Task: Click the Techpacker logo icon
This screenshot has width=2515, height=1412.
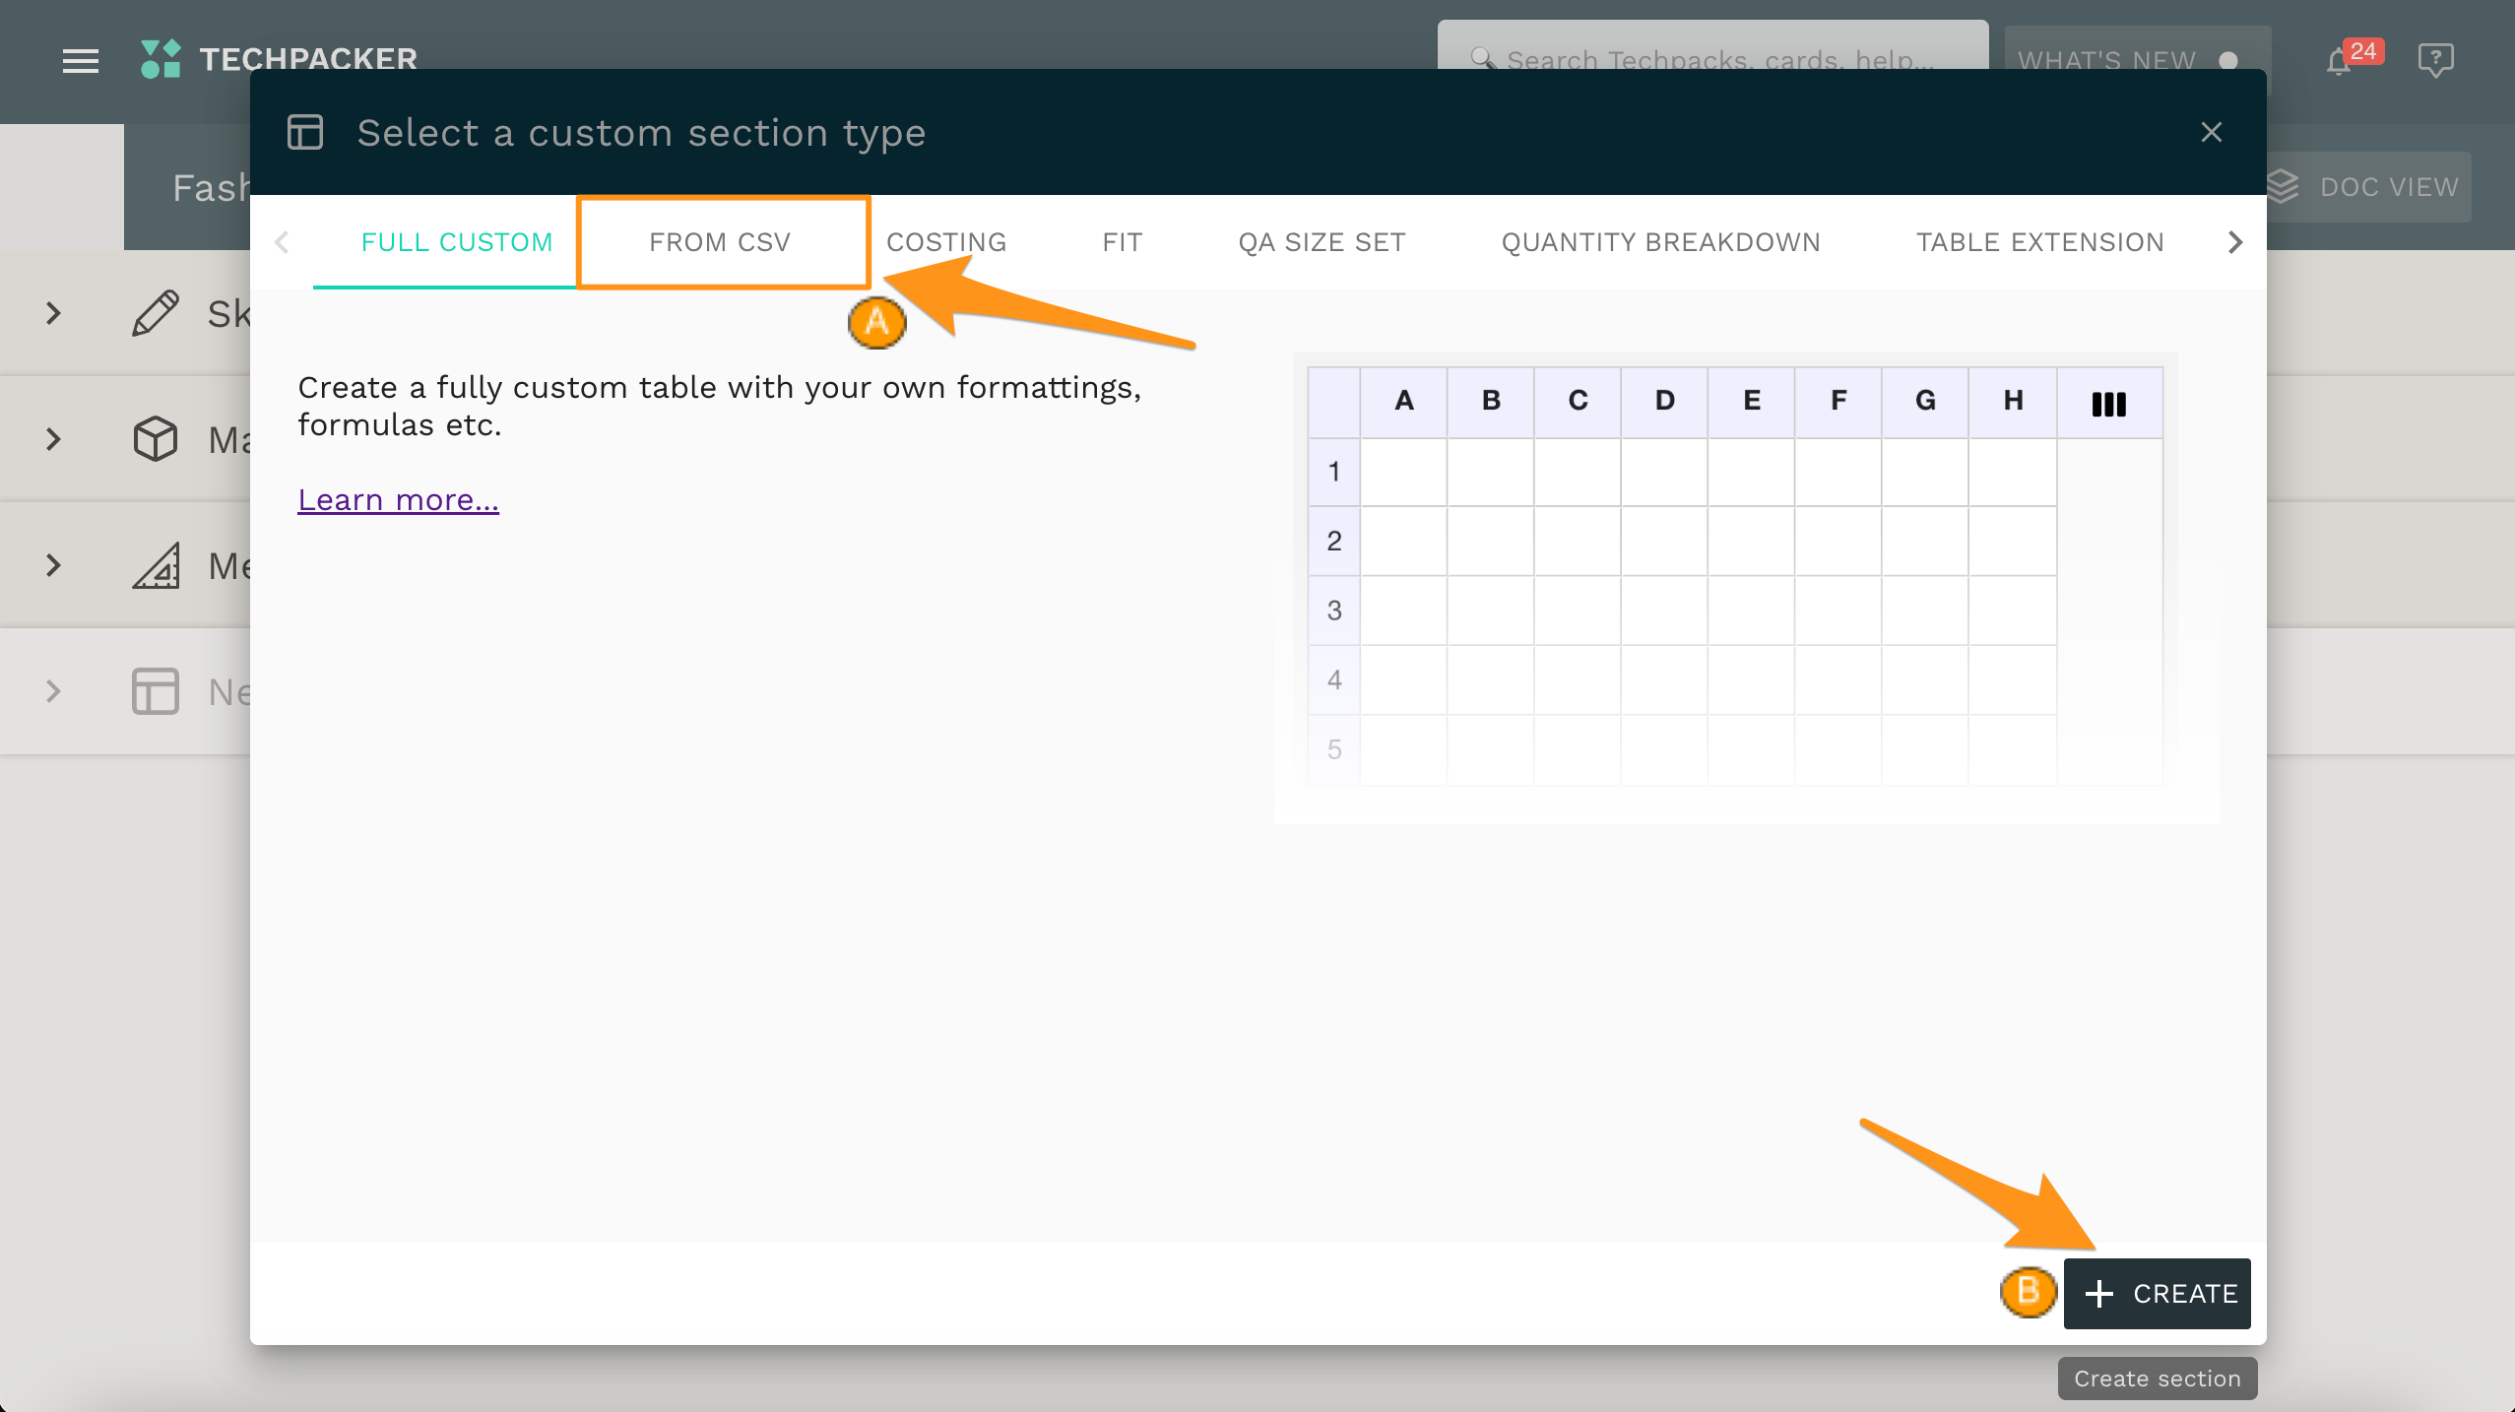Action: point(161,59)
